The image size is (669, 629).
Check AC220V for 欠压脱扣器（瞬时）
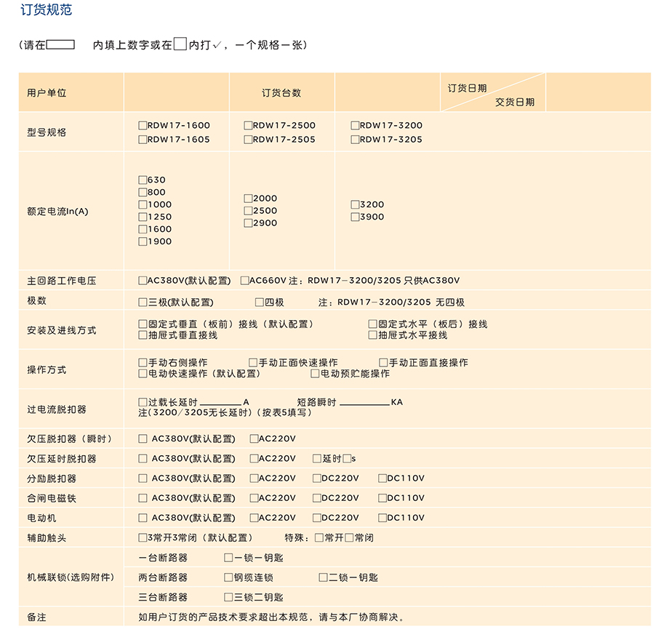[x=254, y=438]
